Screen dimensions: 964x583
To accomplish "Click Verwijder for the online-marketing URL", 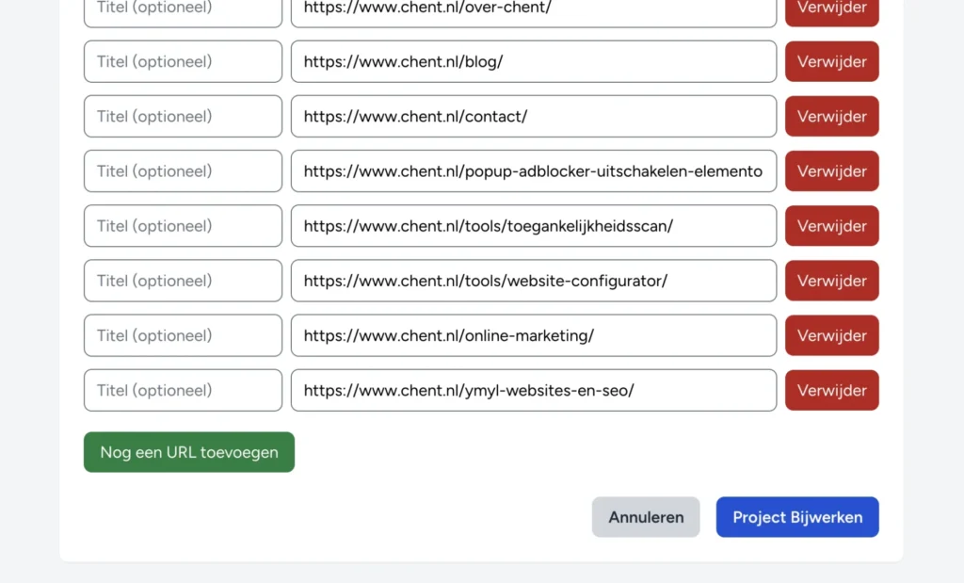I will pos(831,335).
